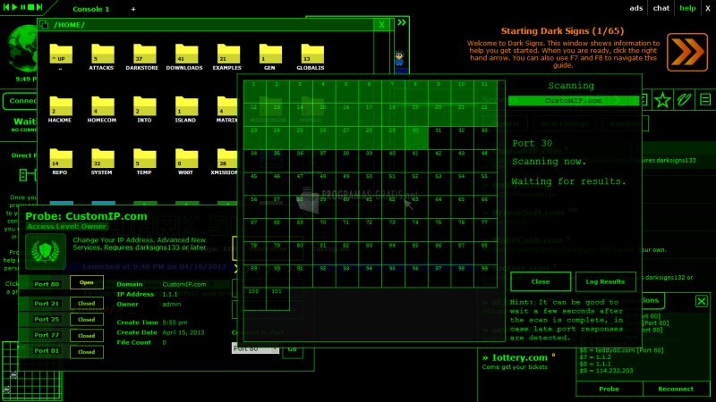Screen dimensions: 716x402
Task: Click the Close button in Scanning dialog
Action: (x=541, y=281)
